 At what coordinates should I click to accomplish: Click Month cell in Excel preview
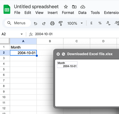coord(67,63)
